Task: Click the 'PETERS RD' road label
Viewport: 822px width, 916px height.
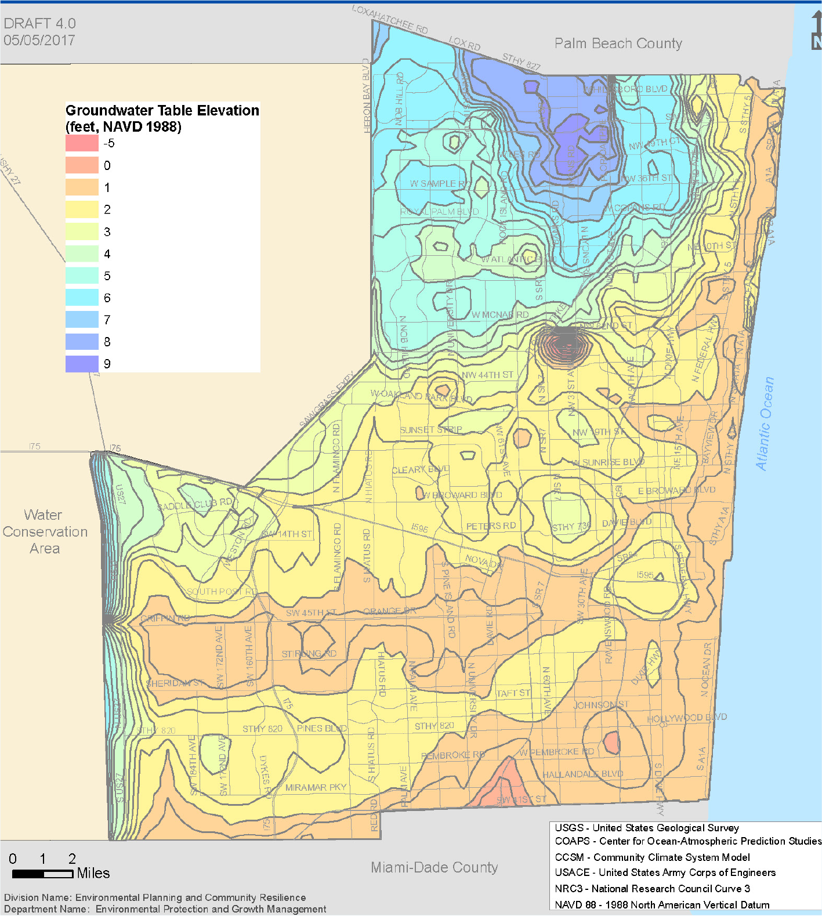Action: tap(491, 526)
